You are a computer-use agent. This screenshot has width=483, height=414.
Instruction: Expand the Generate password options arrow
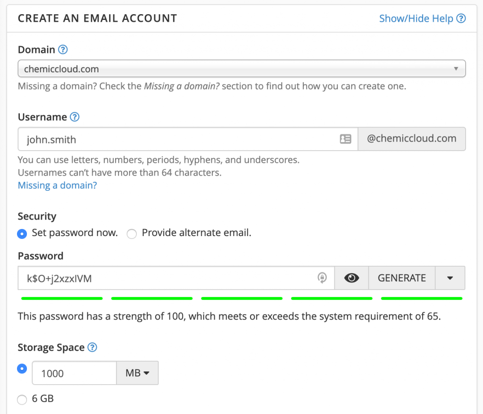pyautogui.click(x=450, y=278)
